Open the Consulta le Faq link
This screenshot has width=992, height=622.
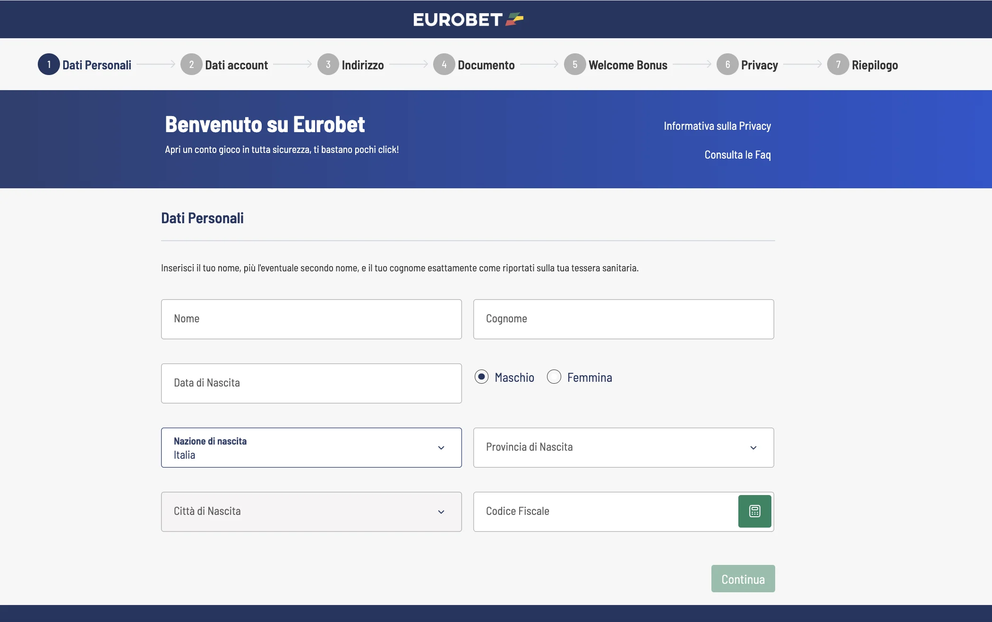(x=737, y=154)
